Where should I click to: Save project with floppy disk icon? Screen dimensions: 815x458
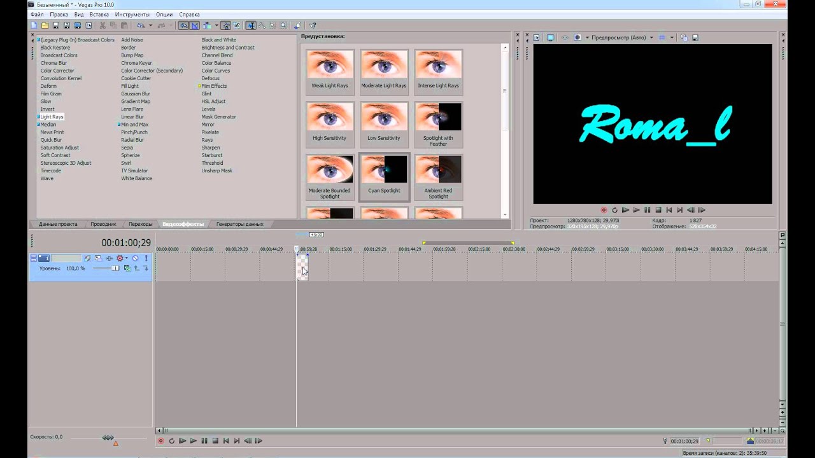coord(56,25)
